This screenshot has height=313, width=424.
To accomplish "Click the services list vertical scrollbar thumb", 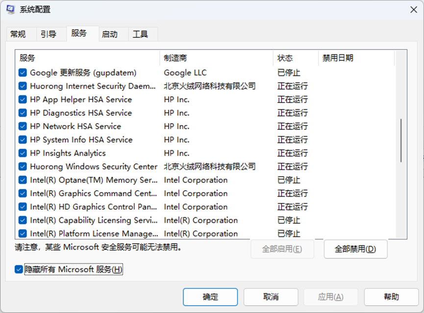I will [x=401, y=140].
